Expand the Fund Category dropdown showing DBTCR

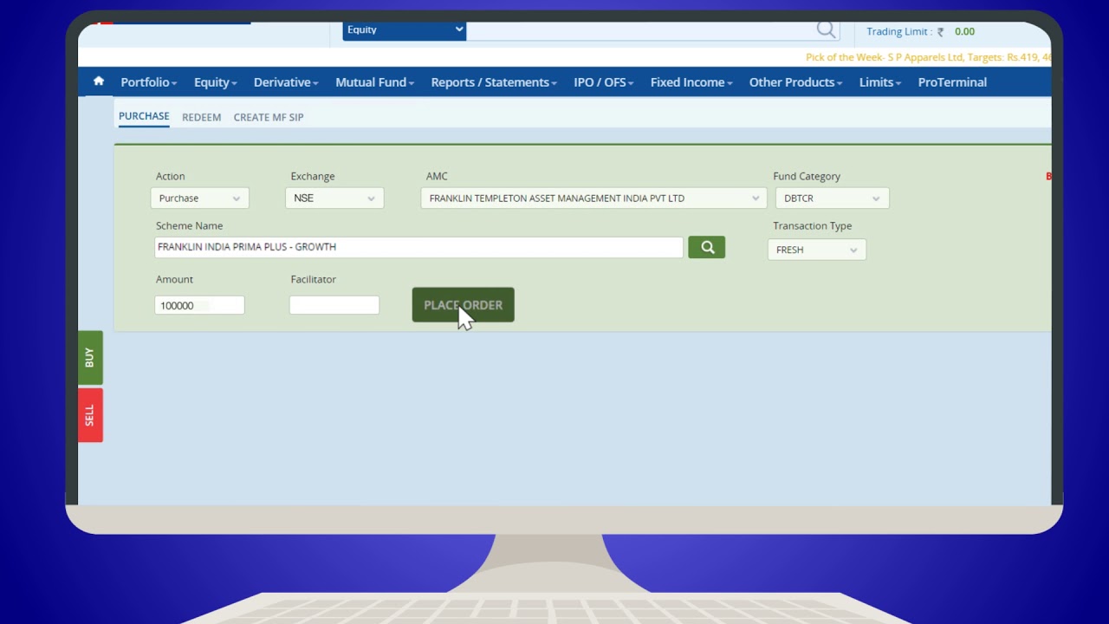[x=832, y=198]
